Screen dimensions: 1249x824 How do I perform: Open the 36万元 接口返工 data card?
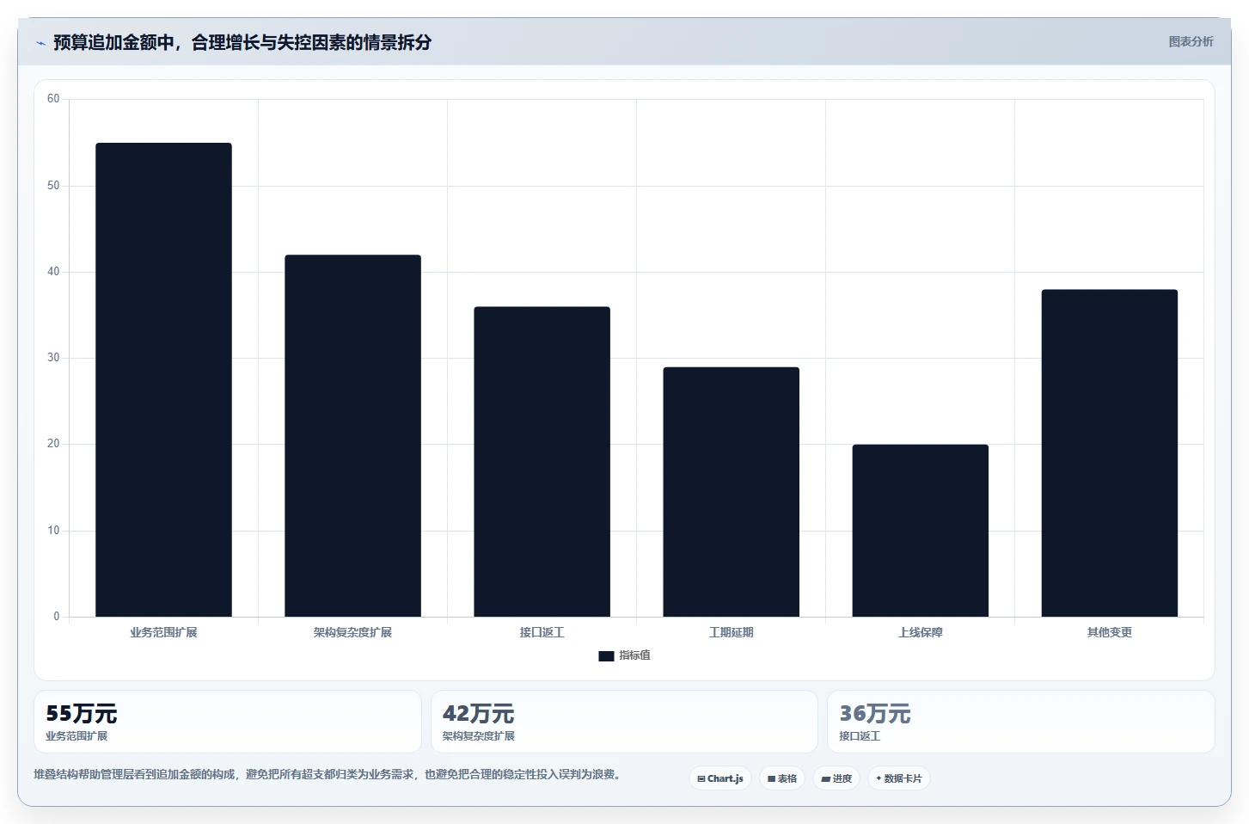1021,722
